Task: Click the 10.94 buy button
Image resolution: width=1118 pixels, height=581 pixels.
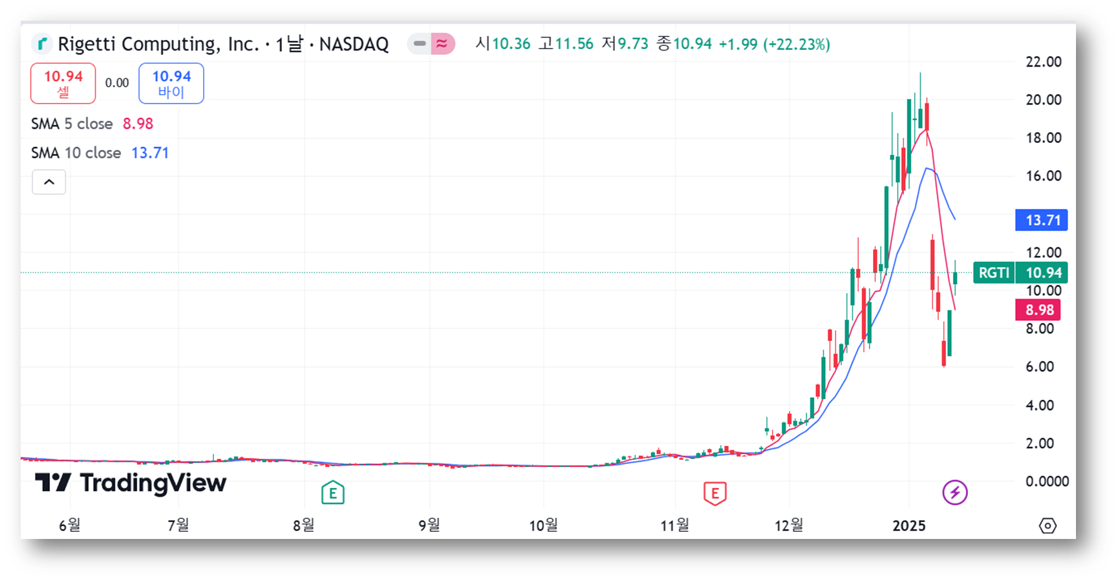Action: 171,83
